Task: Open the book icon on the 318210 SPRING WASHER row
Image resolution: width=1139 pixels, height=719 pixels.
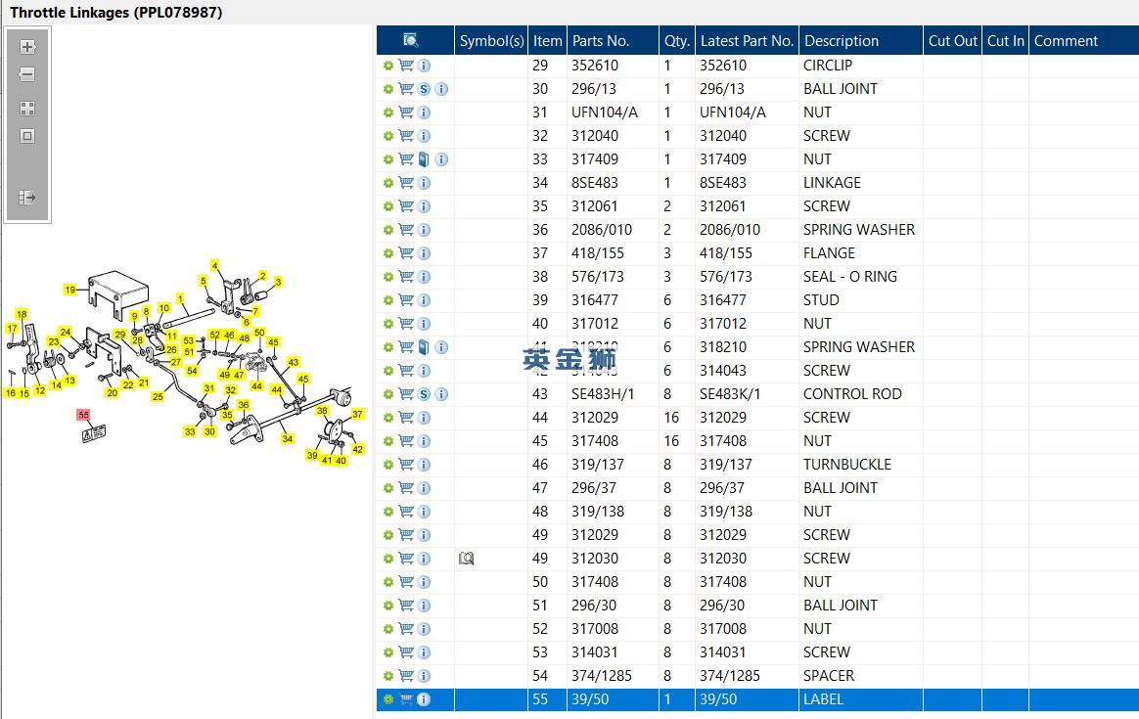Action: tap(425, 347)
